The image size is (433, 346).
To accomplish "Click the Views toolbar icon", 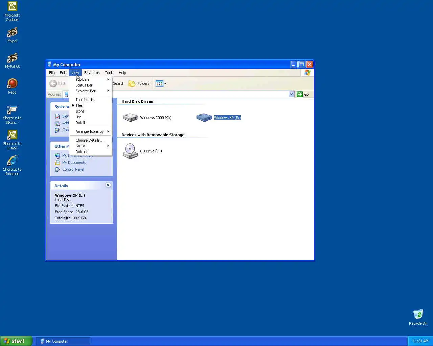I will click(159, 83).
